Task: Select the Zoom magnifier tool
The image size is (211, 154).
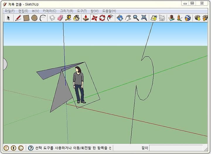Action: [136, 18]
